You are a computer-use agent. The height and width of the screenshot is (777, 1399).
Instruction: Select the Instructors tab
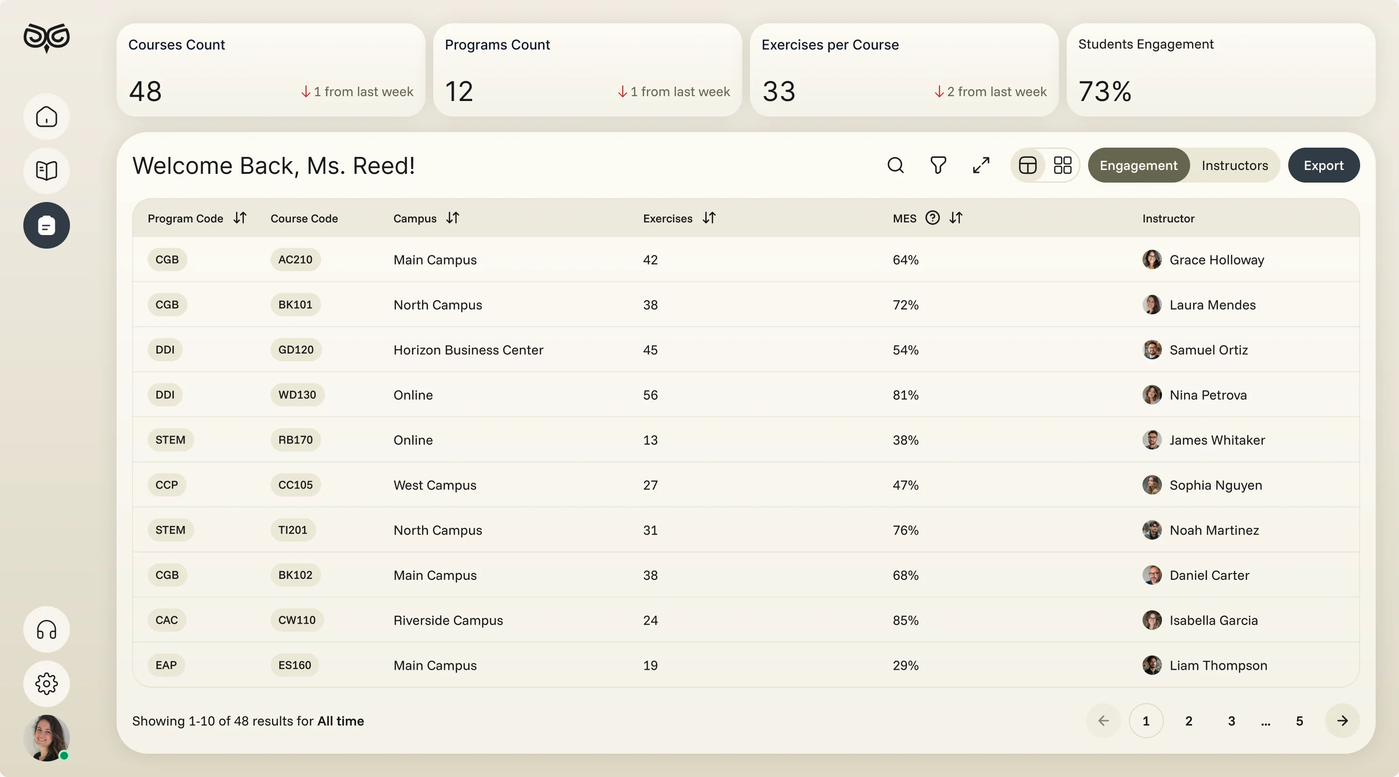pyautogui.click(x=1235, y=165)
